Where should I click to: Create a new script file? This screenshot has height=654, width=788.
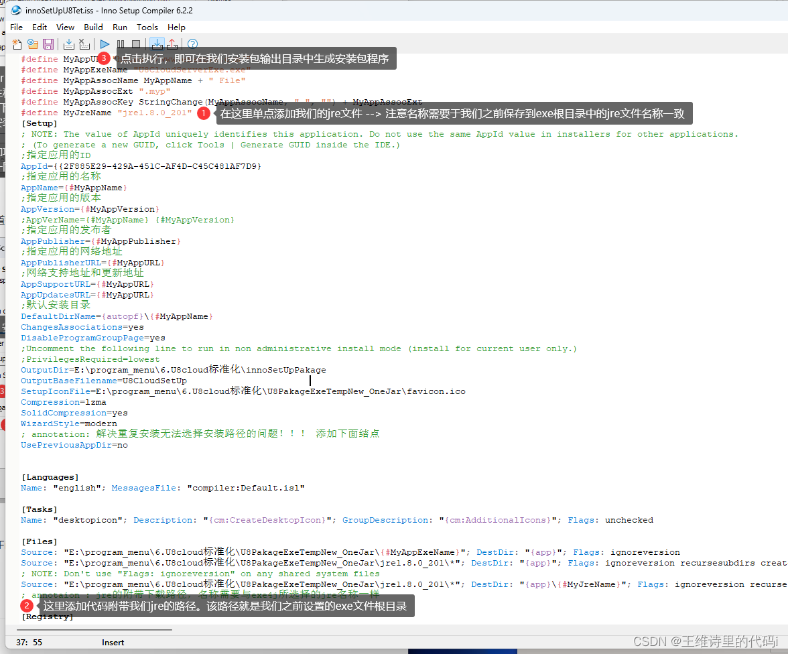[17, 44]
